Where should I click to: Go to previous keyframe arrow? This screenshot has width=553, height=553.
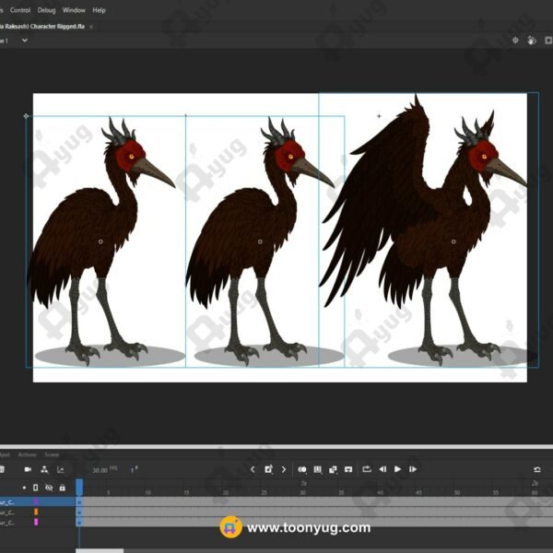pos(253,469)
